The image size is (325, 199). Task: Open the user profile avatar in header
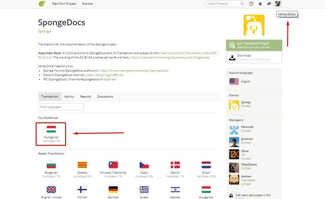coord(278,4)
